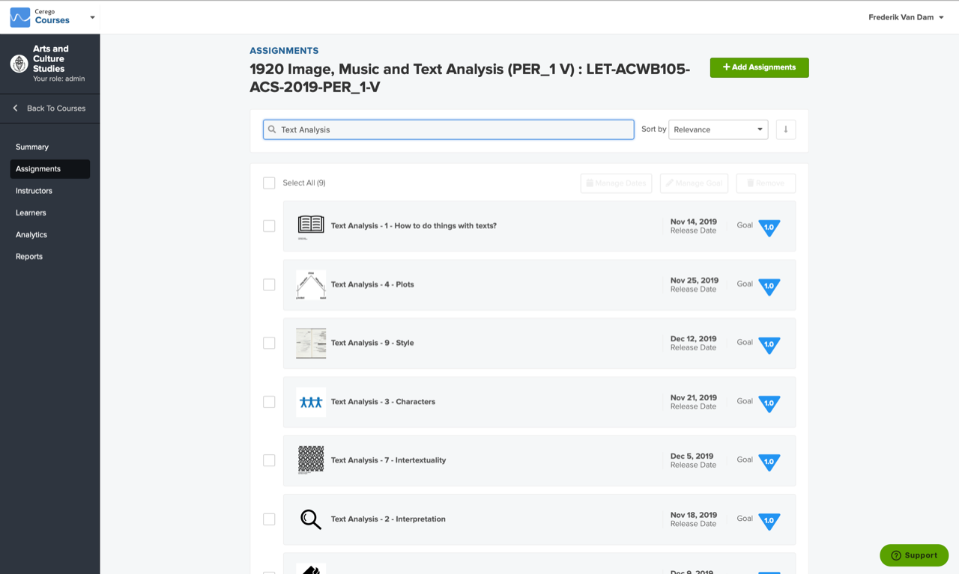Check the Select All (9) checkbox

269,183
